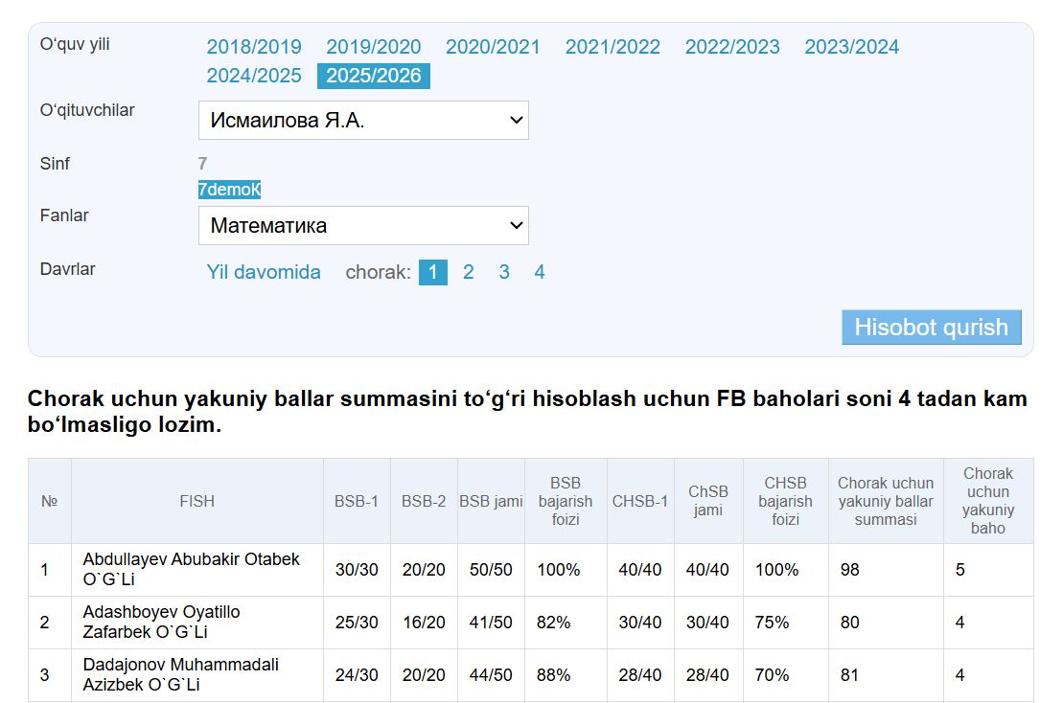Image resolution: width=1063 pixels, height=703 pixels.
Task: Select quarter 4
Action: (x=540, y=272)
